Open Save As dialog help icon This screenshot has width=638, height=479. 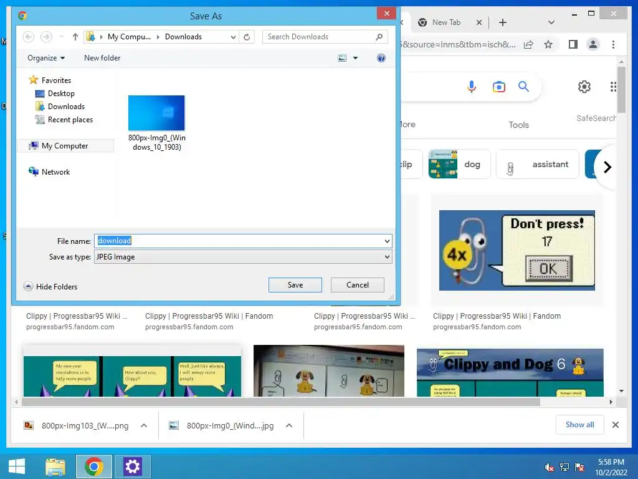381,58
